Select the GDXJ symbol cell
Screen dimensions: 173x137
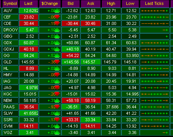click(10, 49)
